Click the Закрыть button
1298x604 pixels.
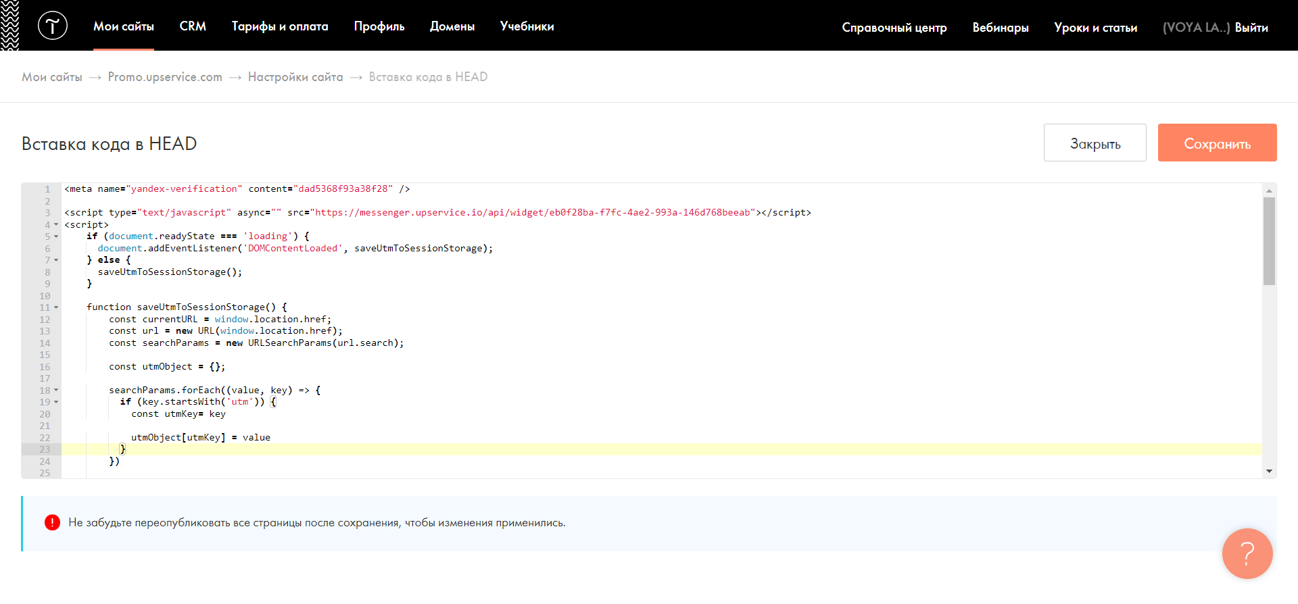click(x=1095, y=143)
